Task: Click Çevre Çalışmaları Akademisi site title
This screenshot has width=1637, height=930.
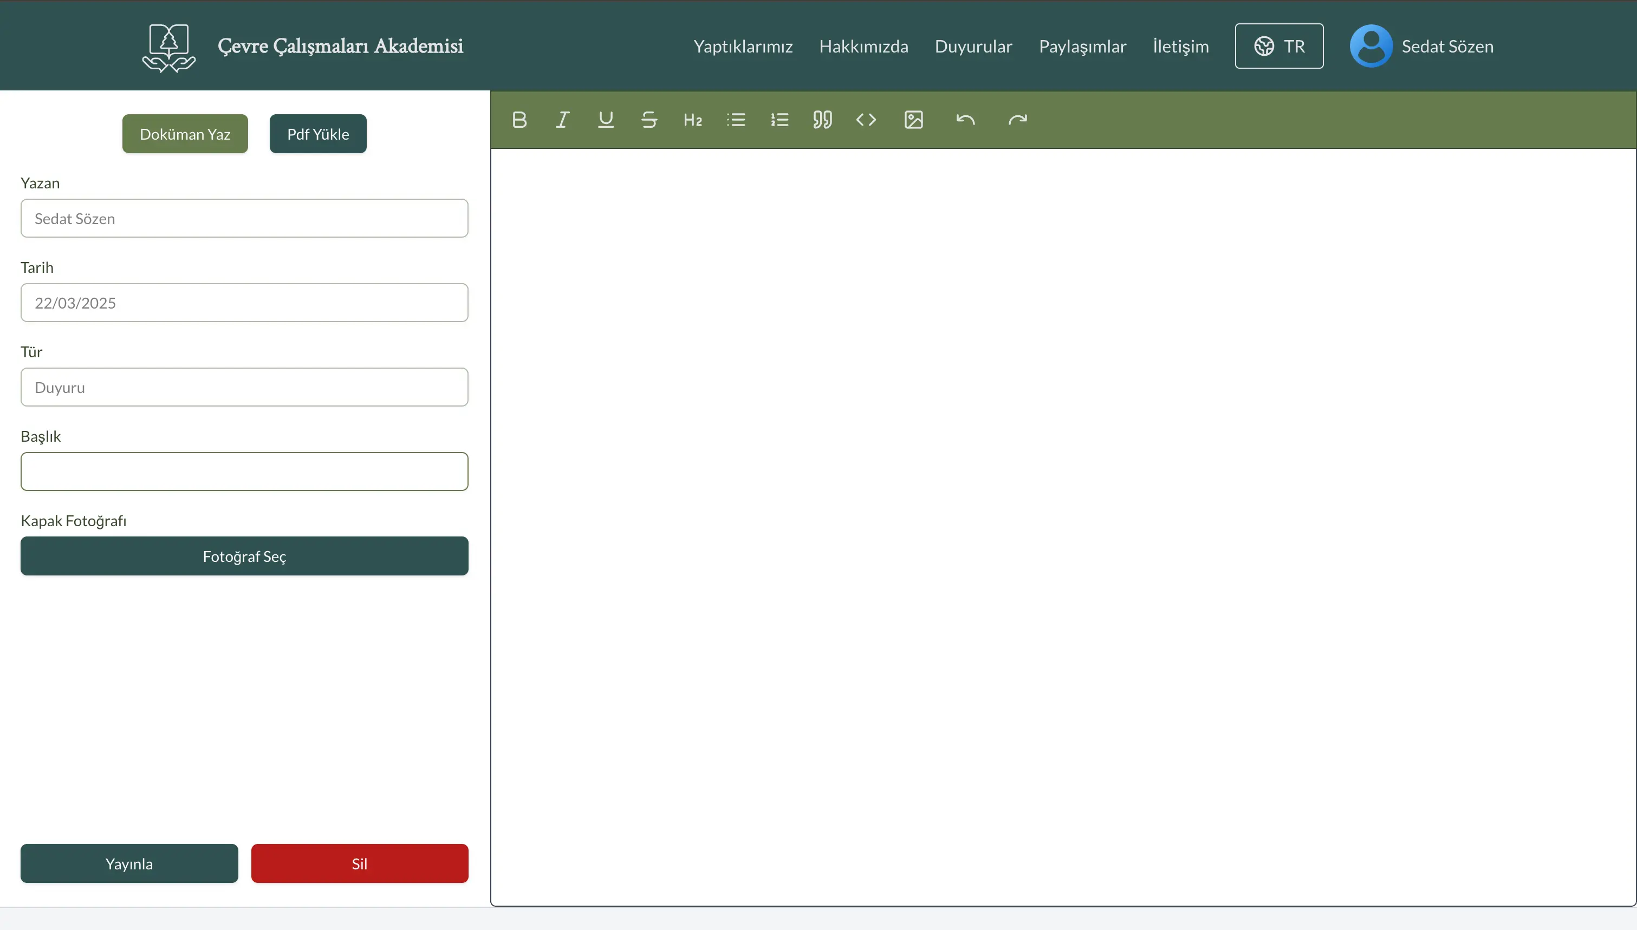Action: tap(341, 46)
